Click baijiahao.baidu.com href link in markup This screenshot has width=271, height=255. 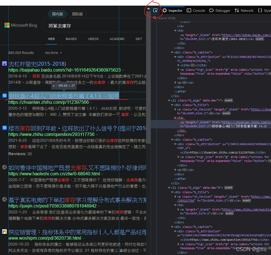tap(246, 35)
